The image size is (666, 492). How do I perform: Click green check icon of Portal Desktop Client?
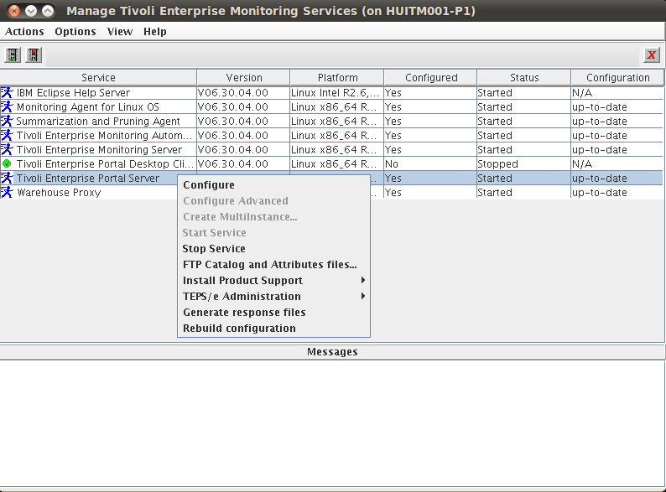7,163
